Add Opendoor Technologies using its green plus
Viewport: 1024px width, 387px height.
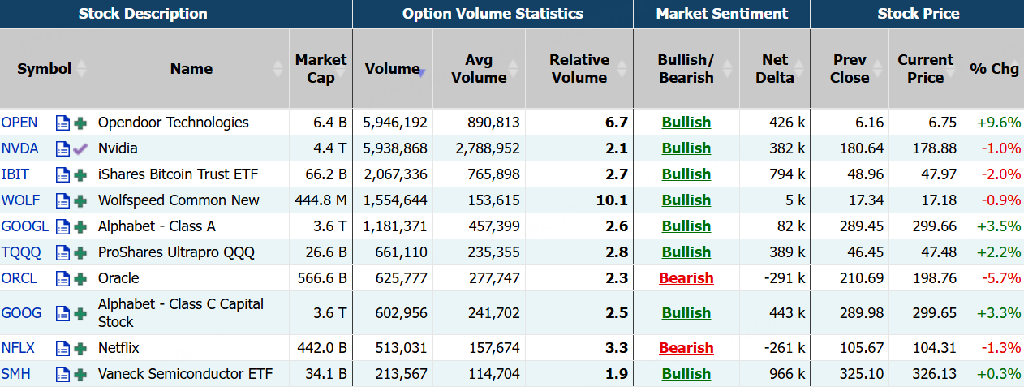80,123
